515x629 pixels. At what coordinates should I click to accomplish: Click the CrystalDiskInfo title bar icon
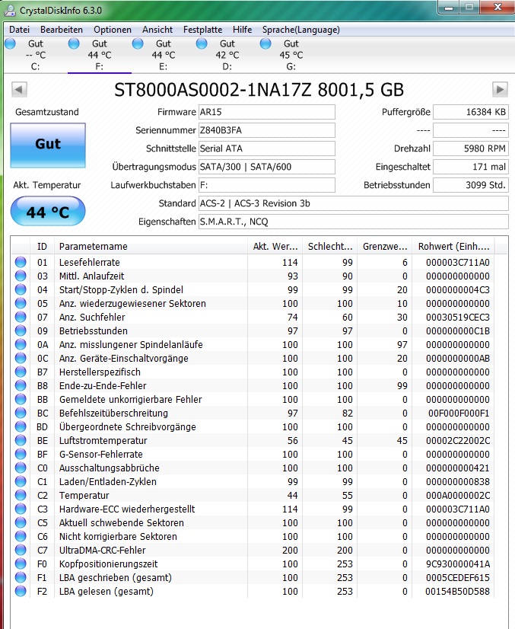click(x=10, y=11)
